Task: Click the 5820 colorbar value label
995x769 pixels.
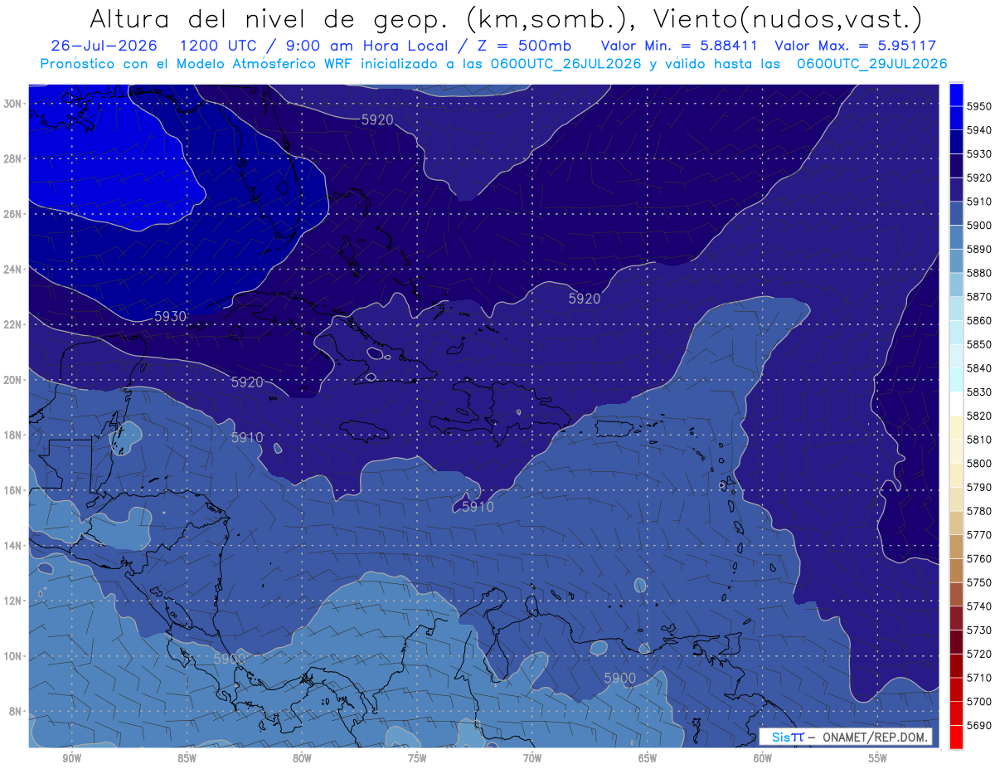Action: pyautogui.click(x=979, y=416)
